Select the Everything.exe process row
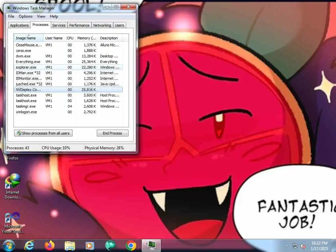This screenshot has height=252, width=336. (x=68, y=62)
